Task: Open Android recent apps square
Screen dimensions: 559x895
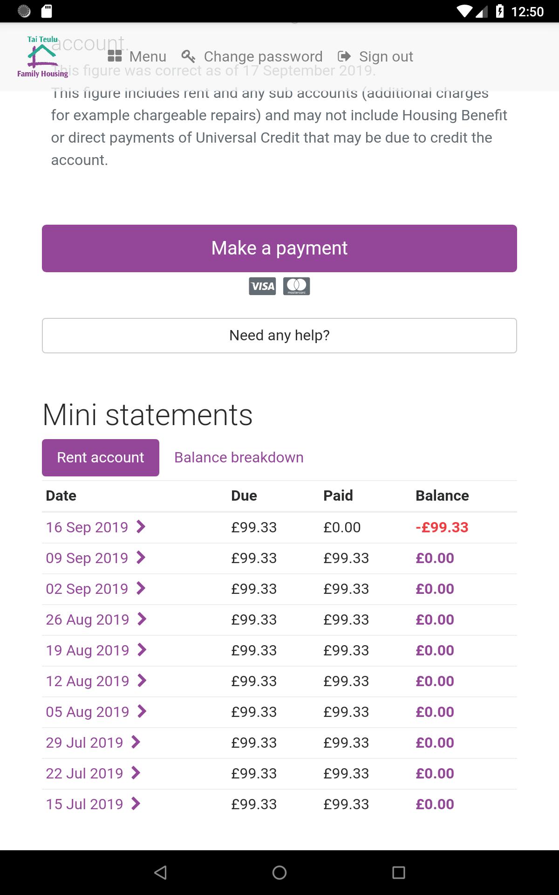Action: (399, 873)
